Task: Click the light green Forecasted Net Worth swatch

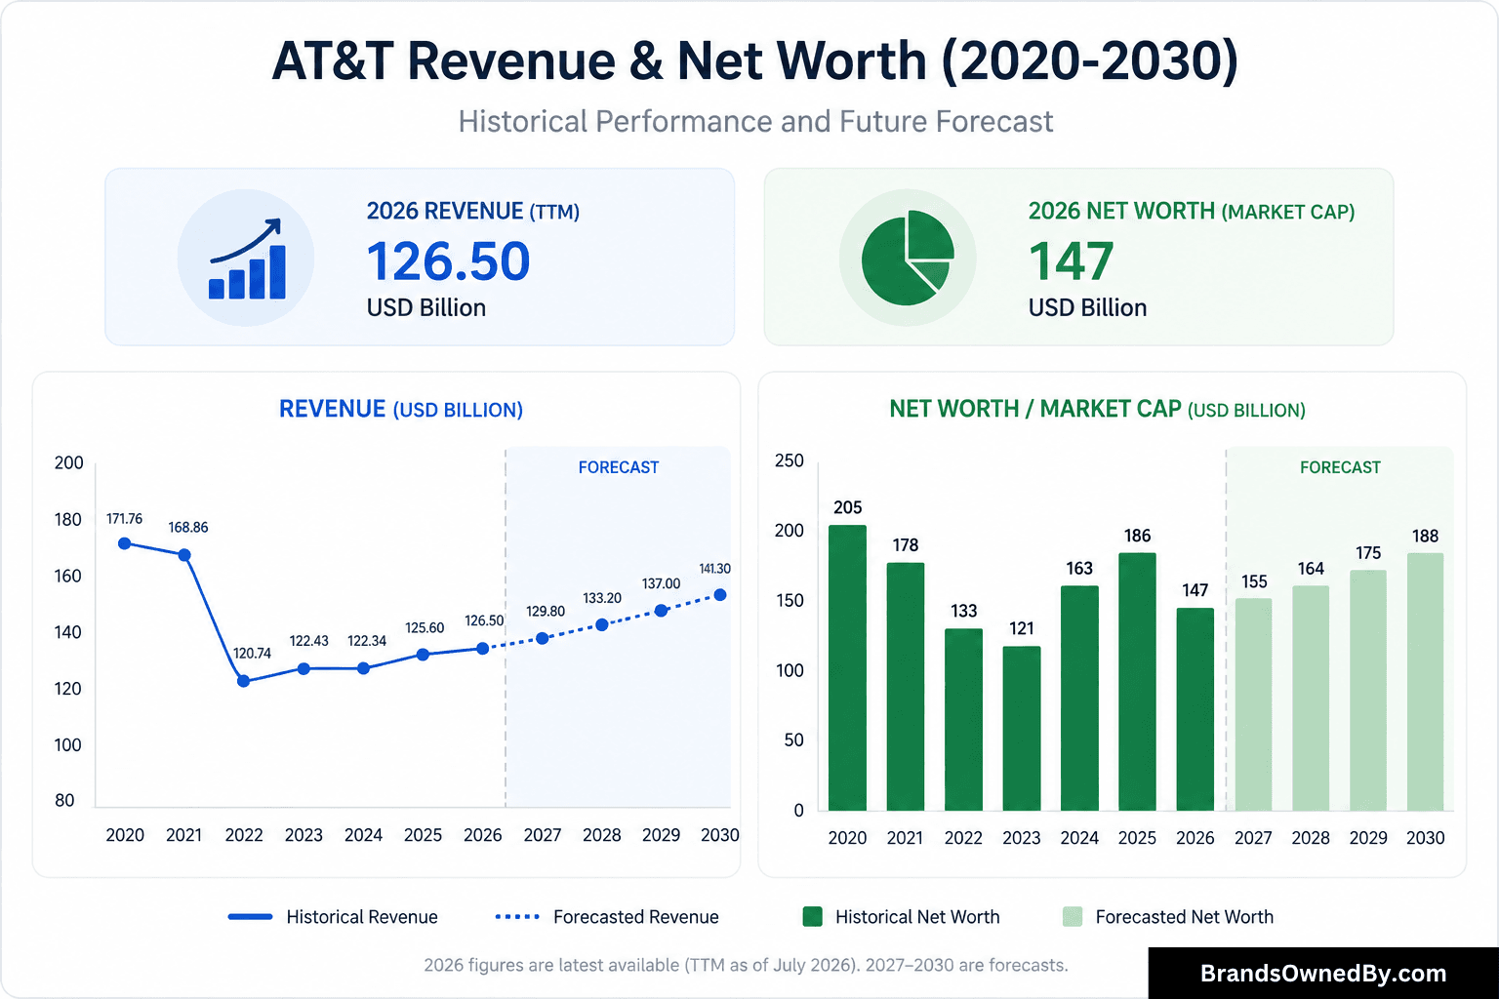Action: [1073, 916]
